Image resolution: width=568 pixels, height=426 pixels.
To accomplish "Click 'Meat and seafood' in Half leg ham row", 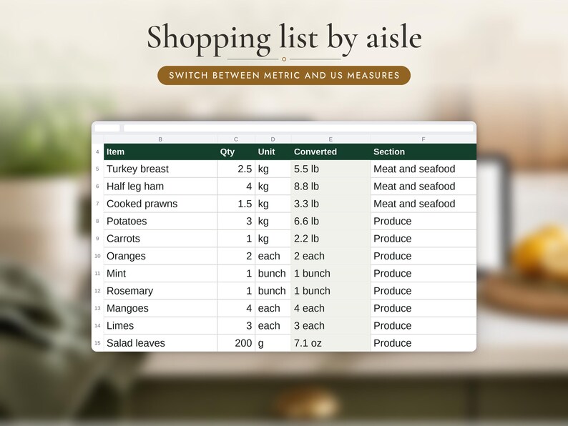I will 423,187.
